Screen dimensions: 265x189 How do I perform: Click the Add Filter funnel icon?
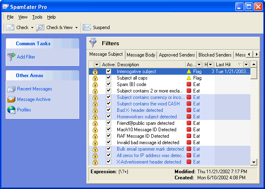click(x=11, y=57)
